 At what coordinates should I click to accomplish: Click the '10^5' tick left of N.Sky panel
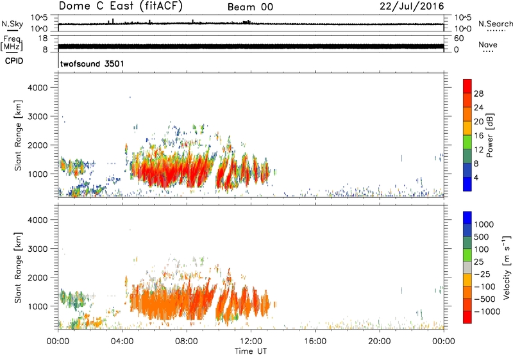coord(39,17)
